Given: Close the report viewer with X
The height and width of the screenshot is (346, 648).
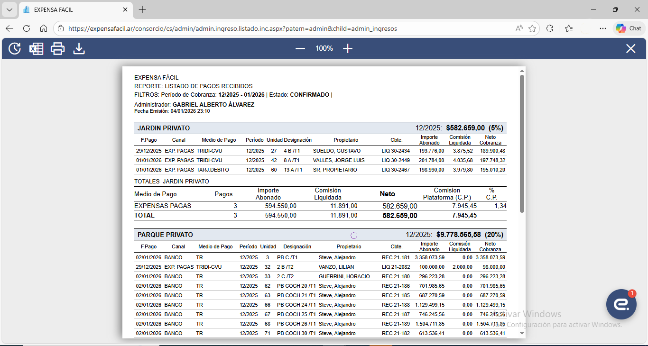Looking at the screenshot, I should click(630, 48).
